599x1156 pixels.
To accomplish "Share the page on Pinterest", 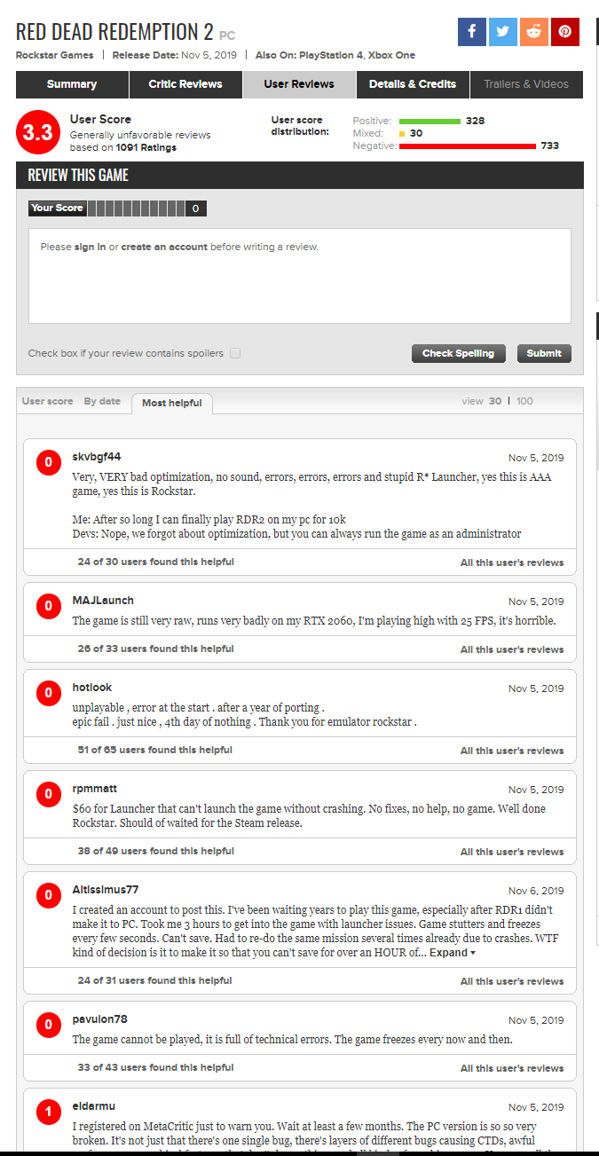I will [564, 32].
